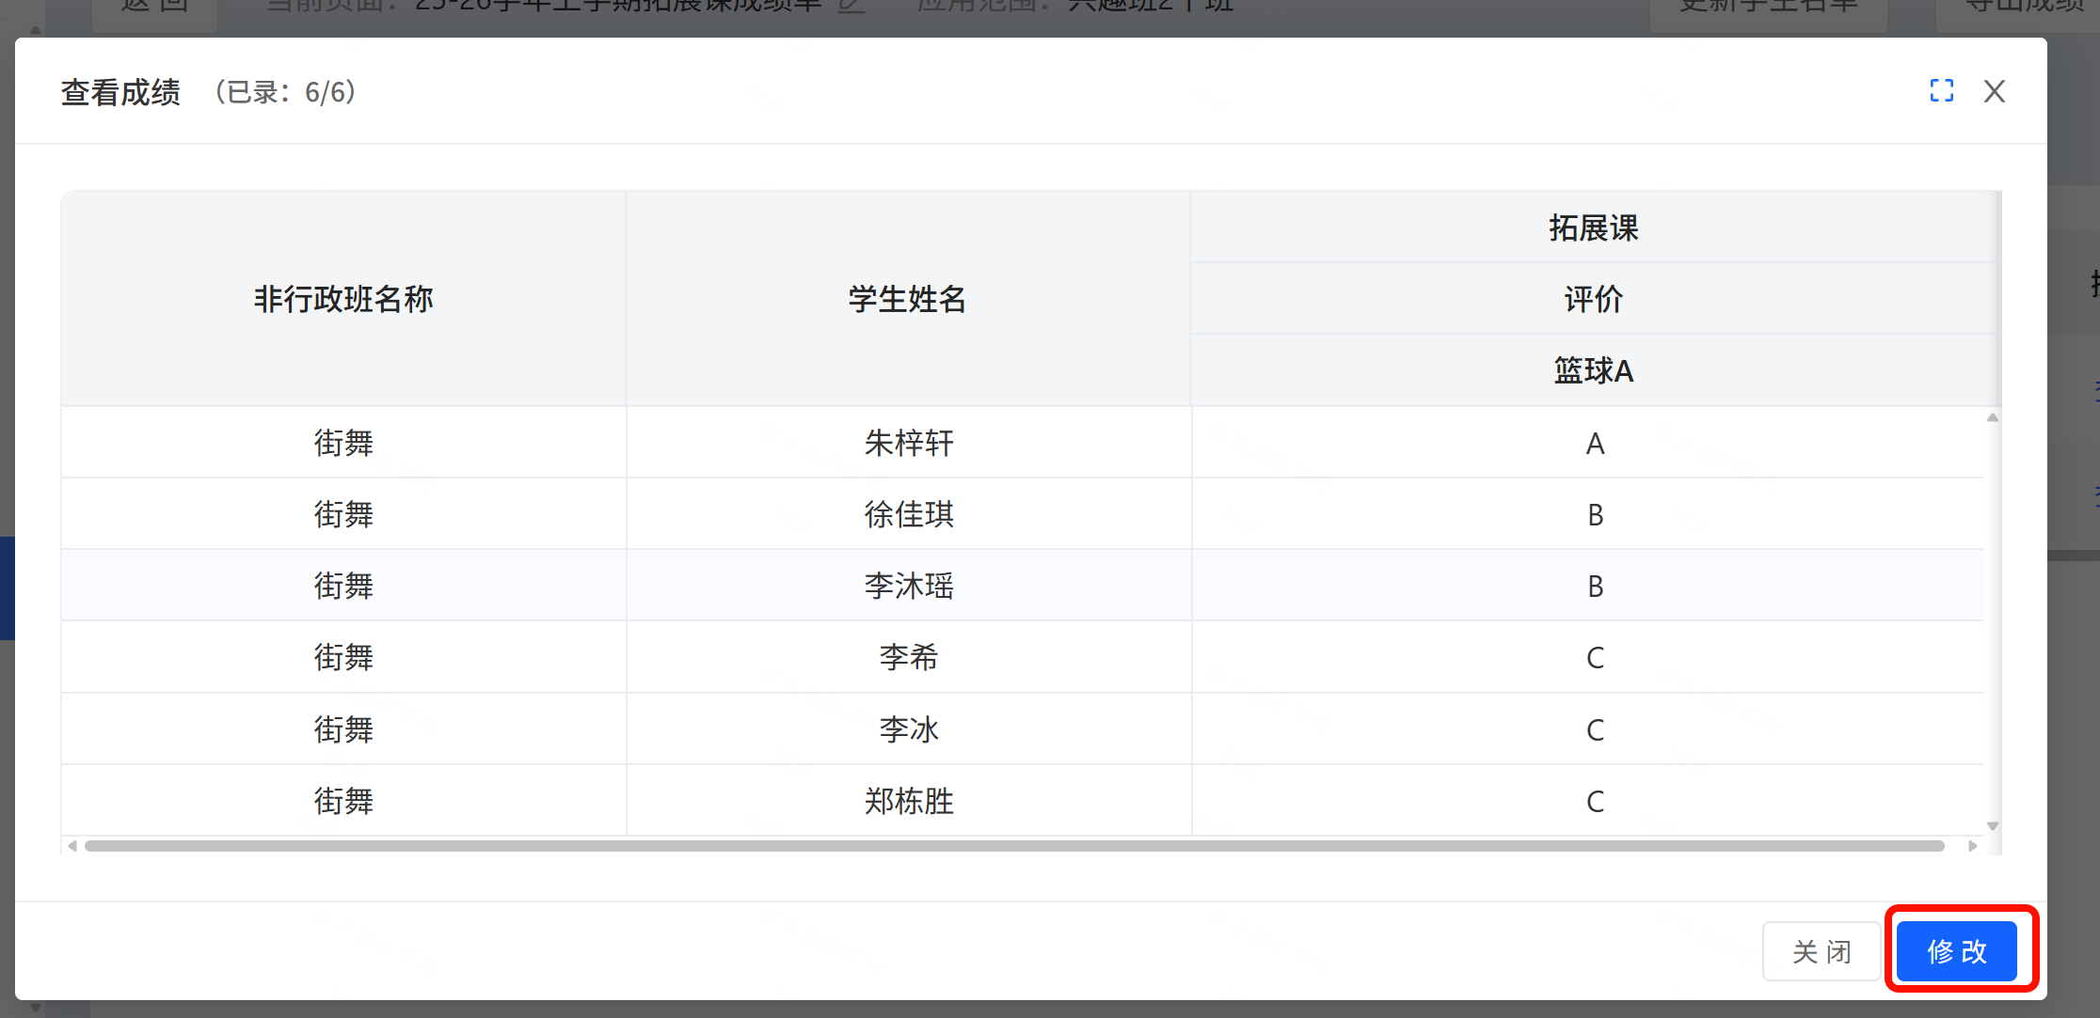
Task: Select the 郑栋胜 name cell
Action: [x=909, y=801]
